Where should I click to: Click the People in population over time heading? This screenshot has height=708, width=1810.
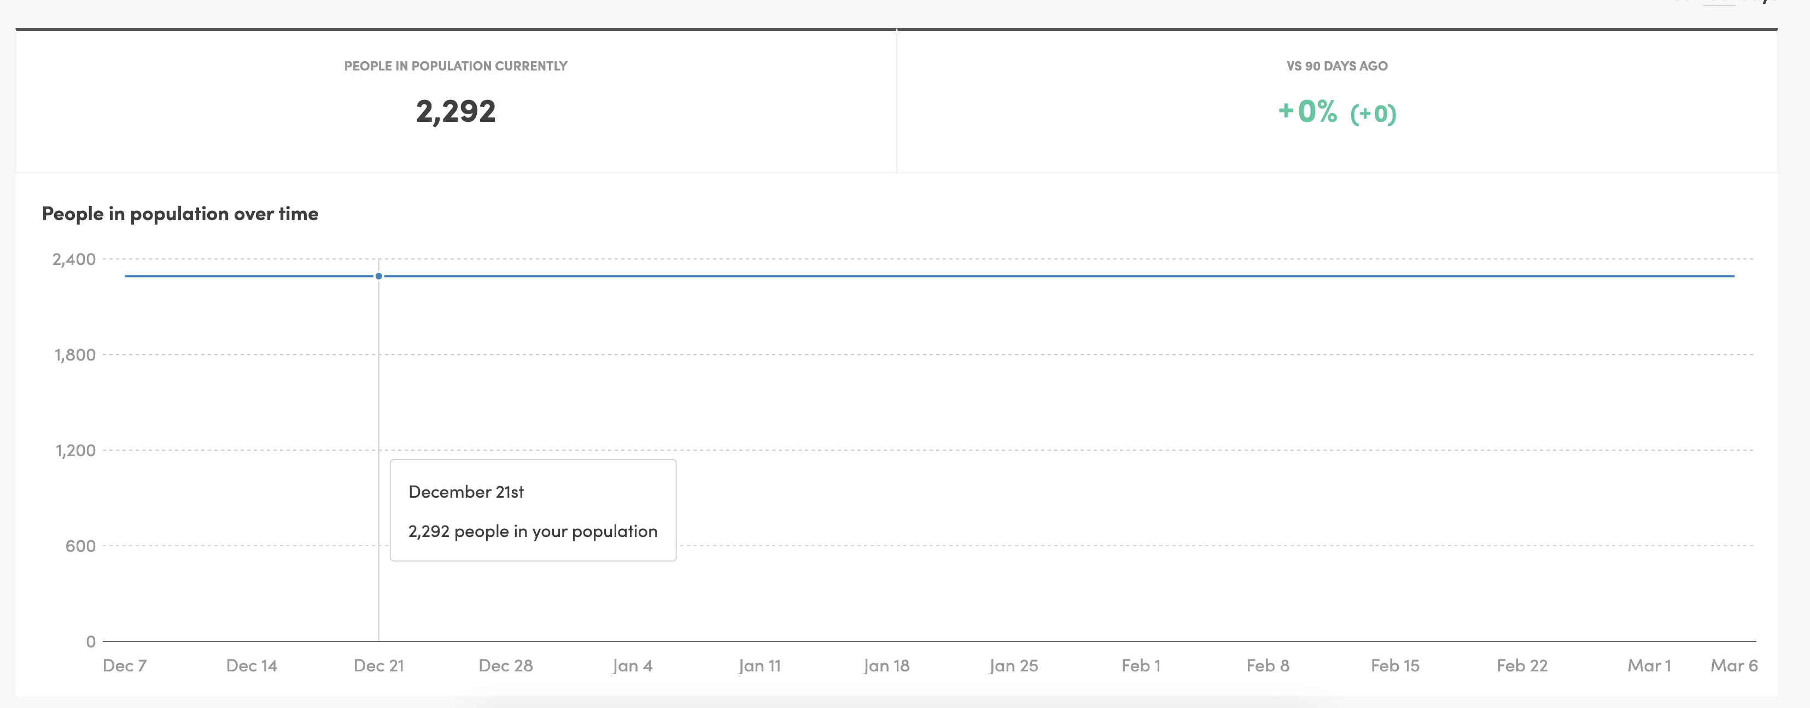coord(180,214)
